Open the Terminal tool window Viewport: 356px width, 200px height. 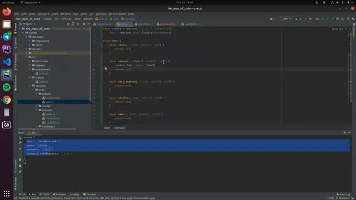coord(90,194)
